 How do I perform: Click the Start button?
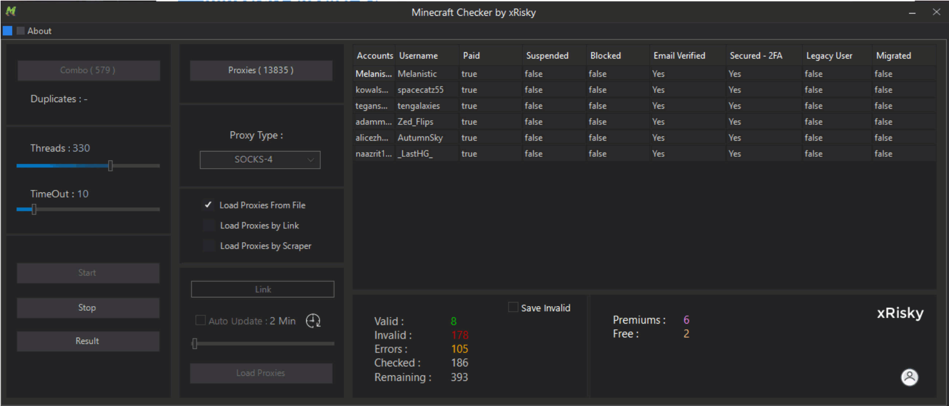[88, 273]
